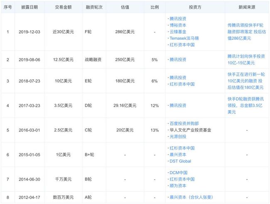Click the amount 2.5亿美元
270x204 pixels.
(63, 130)
